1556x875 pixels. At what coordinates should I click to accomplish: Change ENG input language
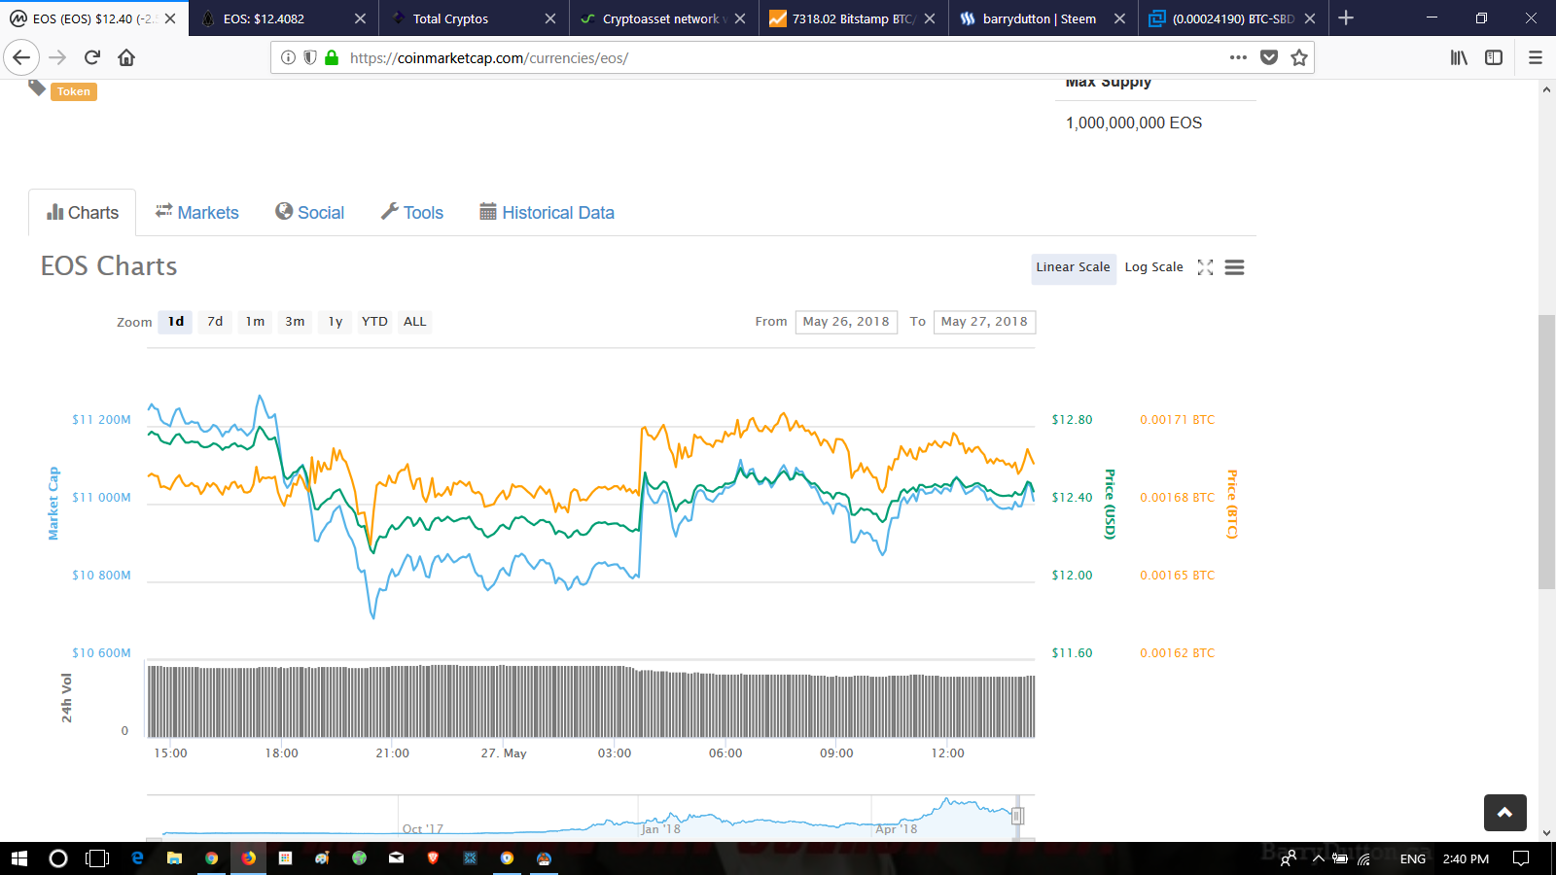[x=1413, y=858]
